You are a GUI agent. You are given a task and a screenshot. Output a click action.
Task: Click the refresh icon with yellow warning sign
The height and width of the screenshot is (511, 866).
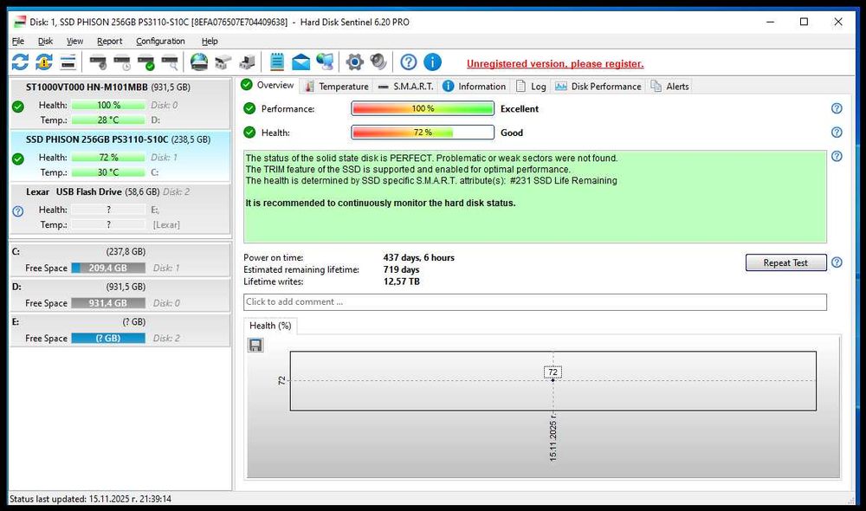coord(44,61)
